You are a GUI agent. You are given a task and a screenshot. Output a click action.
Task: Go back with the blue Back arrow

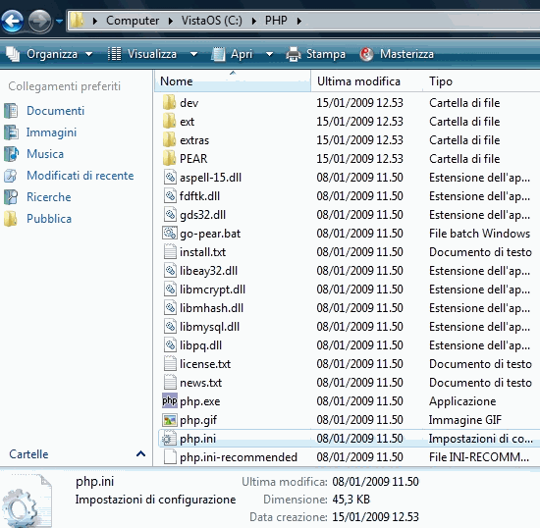13,21
